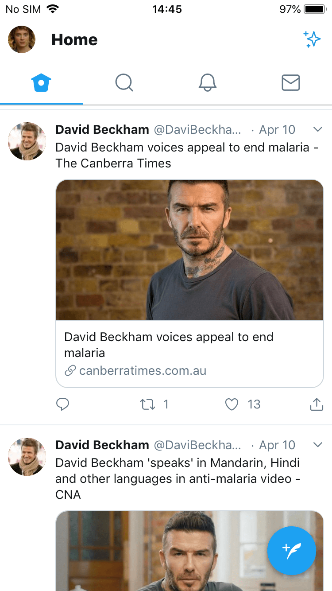Go to the Home timeline tab
Image resolution: width=332 pixels, height=591 pixels.
[41, 83]
